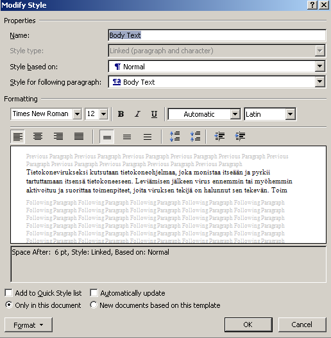Click decrease indent icon
This screenshot has height=338, width=331.
(x=219, y=137)
